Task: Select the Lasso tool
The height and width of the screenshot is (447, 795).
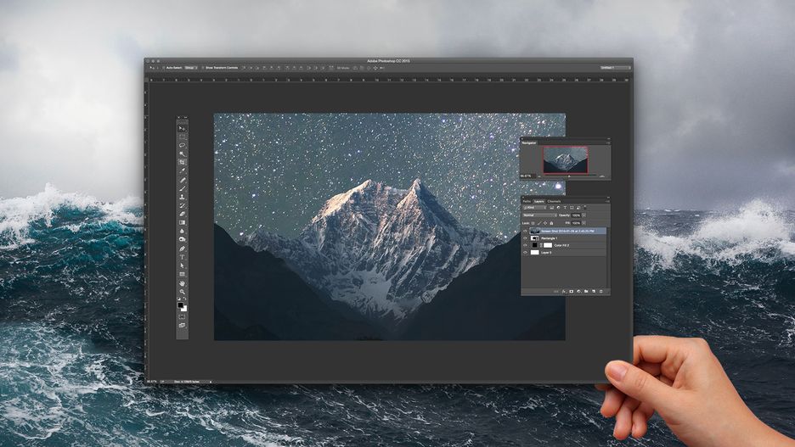Action: pyautogui.click(x=182, y=145)
